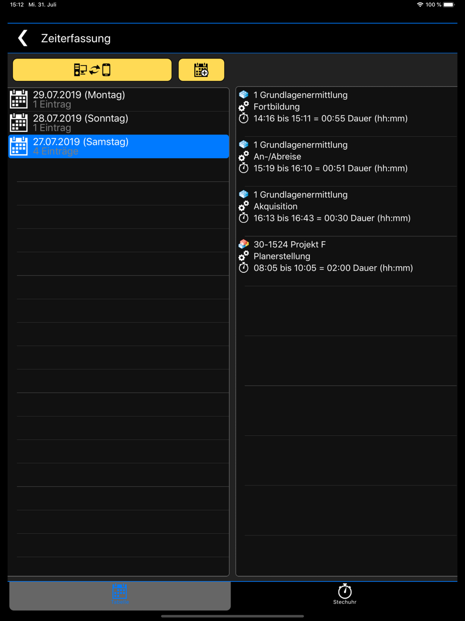Click the device sync button
Screen dimensions: 465x621
point(92,70)
